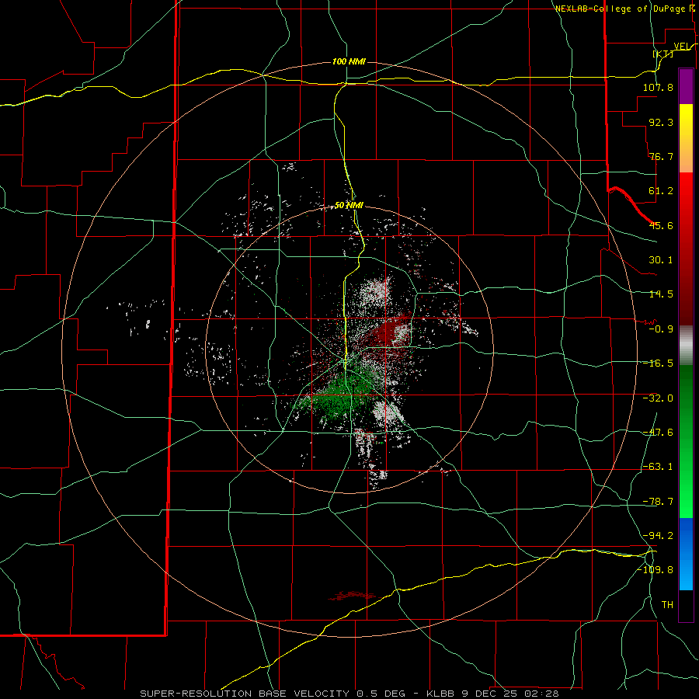Click the 50 NMI range ring label

pyautogui.click(x=349, y=206)
